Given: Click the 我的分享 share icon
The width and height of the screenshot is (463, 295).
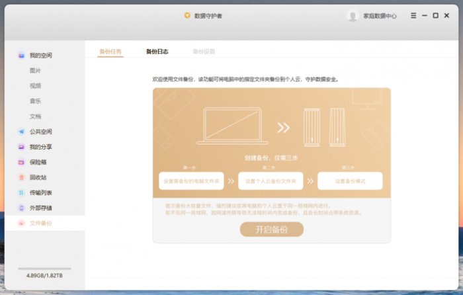Looking at the screenshot, I should pyautogui.click(x=22, y=147).
